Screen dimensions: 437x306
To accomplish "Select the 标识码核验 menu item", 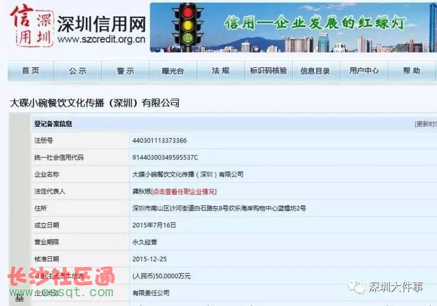I will point(268,71).
